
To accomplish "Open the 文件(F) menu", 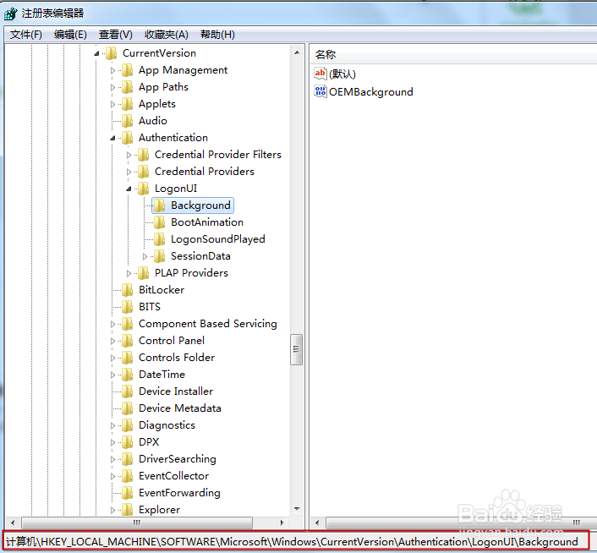I will [26, 35].
